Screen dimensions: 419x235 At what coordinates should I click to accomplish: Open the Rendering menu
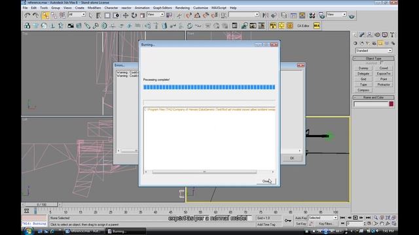pyautogui.click(x=183, y=8)
